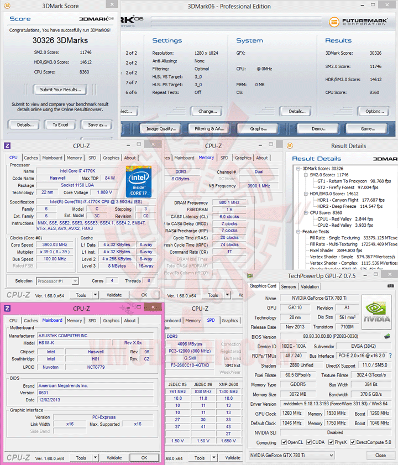398x465 pixels.
Task: Select HDR1 - Canyon Flight row
Action: tap(350, 200)
